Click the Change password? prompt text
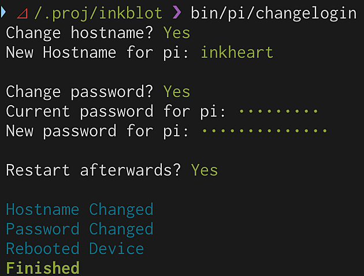This screenshot has width=364, height=276. tap(80, 92)
